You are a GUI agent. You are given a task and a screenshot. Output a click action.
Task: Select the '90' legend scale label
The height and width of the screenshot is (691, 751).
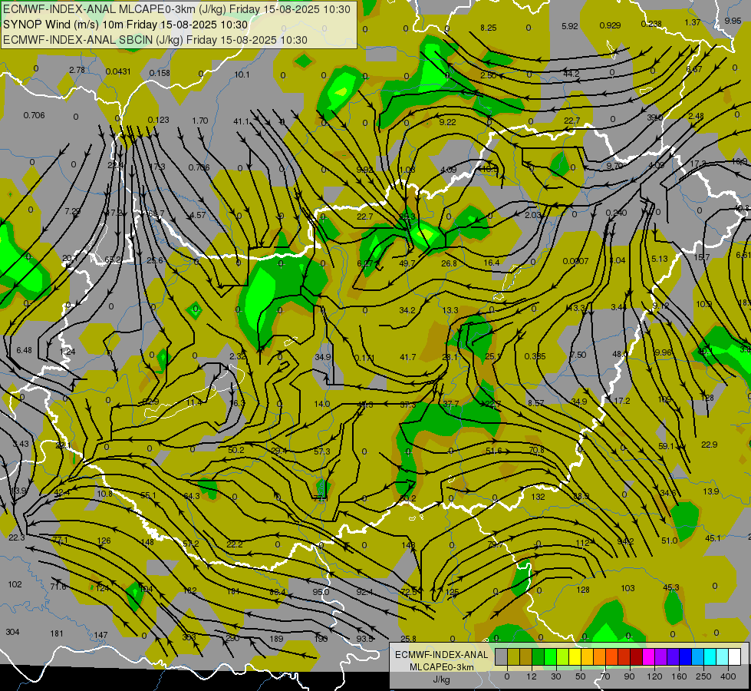629,676
